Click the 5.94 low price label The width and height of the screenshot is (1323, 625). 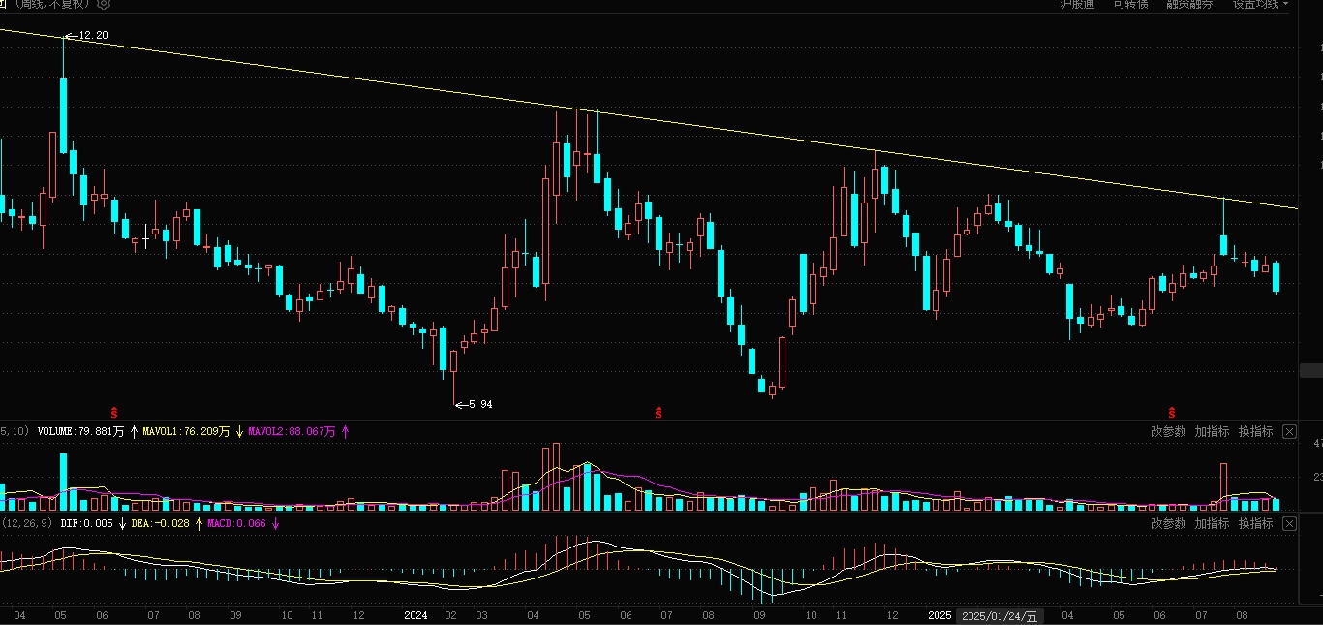tap(480, 404)
